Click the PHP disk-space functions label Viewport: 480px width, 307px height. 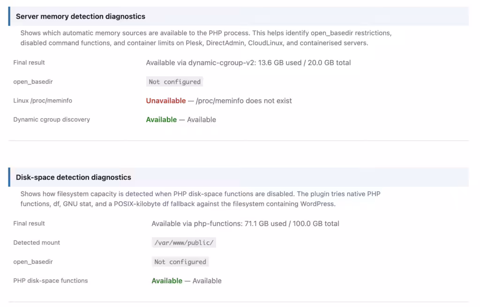(x=51, y=281)
